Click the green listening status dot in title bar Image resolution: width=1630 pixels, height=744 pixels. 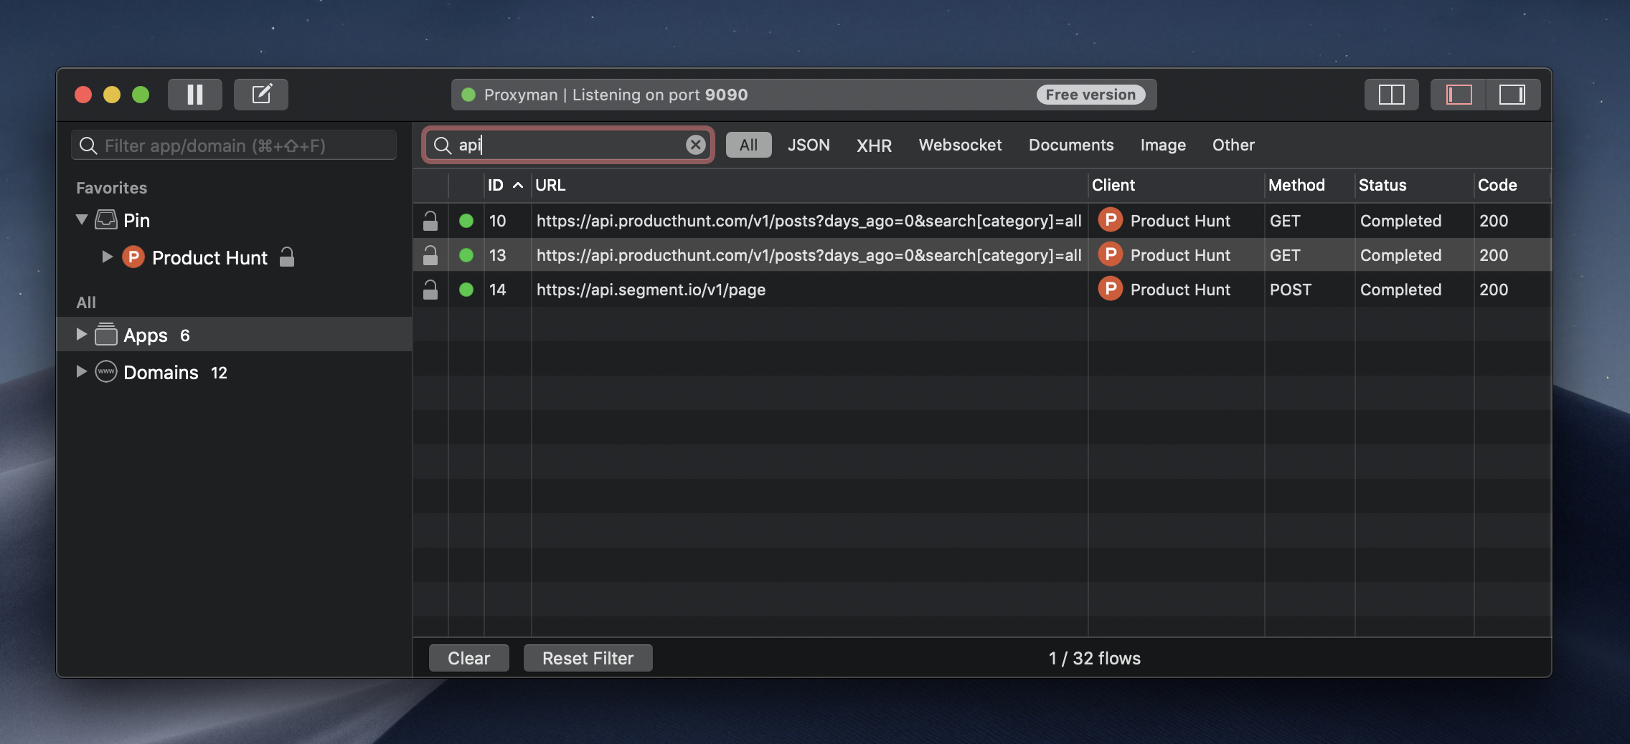(468, 95)
